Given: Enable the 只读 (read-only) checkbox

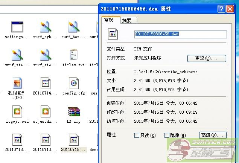Looking at the screenshot, I should (137, 135).
